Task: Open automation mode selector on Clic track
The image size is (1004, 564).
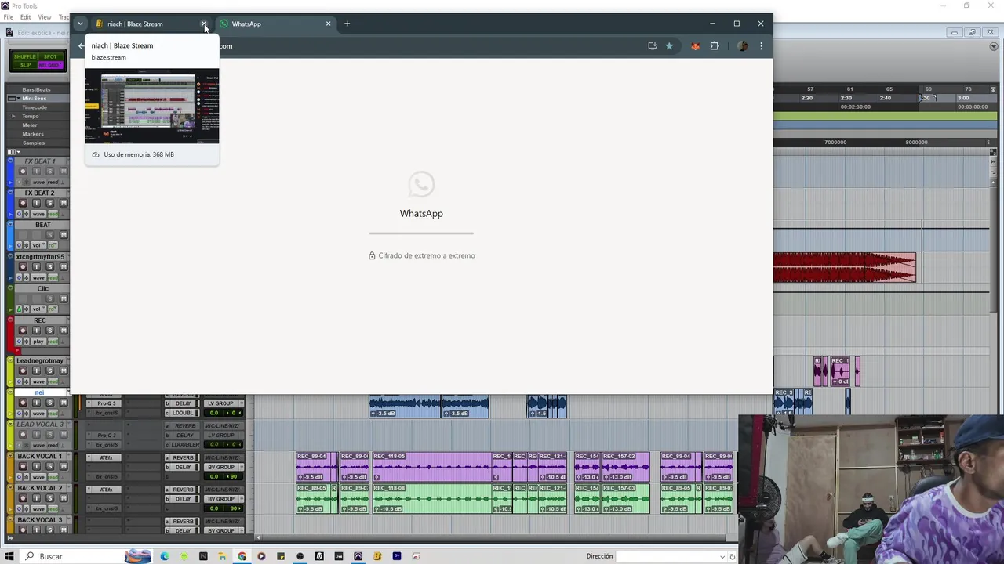Action: pyautogui.click(x=53, y=309)
